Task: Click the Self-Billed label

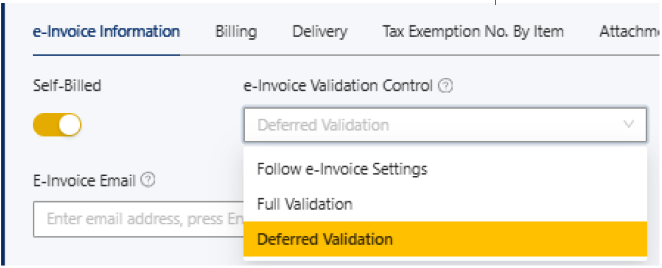Action: pos(67,86)
